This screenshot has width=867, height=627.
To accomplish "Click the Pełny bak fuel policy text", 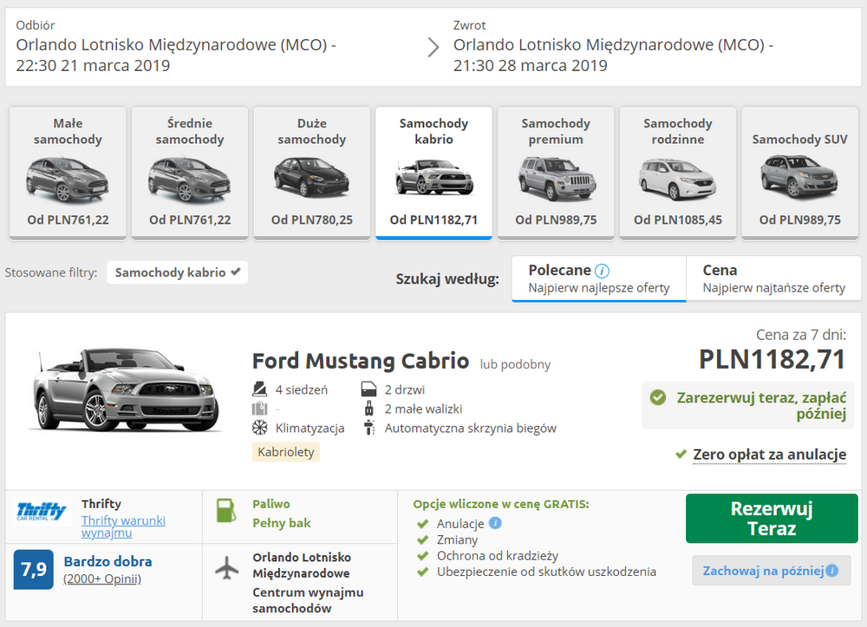I will click(282, 523).
